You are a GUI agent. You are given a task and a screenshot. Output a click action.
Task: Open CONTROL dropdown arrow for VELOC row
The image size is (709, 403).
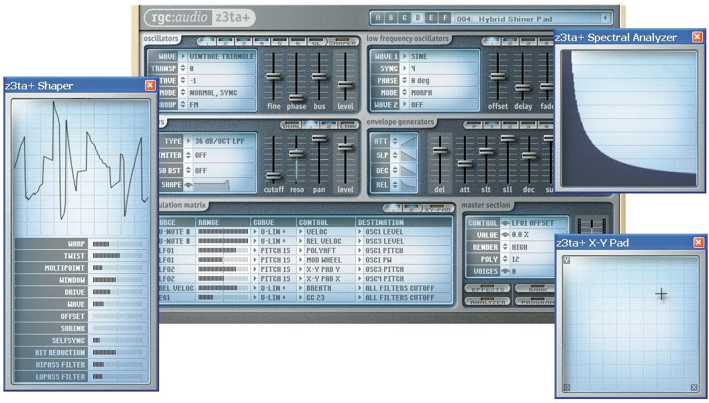[x=301, y=232]
